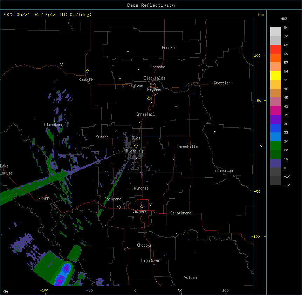This screenshot has height=295, width=302.
Task: Select the HighRiver label
Action: [151, 260]
